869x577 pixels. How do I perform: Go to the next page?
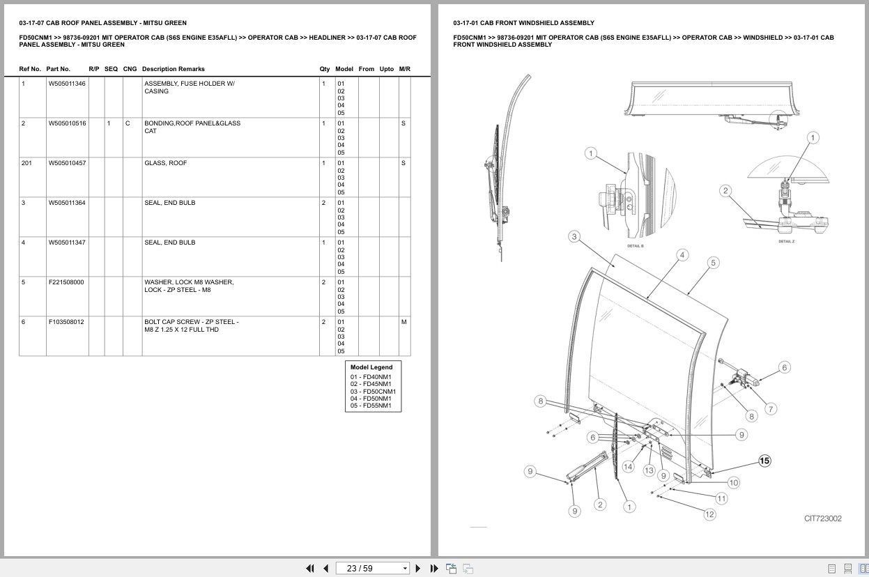[x=418, y=568]
